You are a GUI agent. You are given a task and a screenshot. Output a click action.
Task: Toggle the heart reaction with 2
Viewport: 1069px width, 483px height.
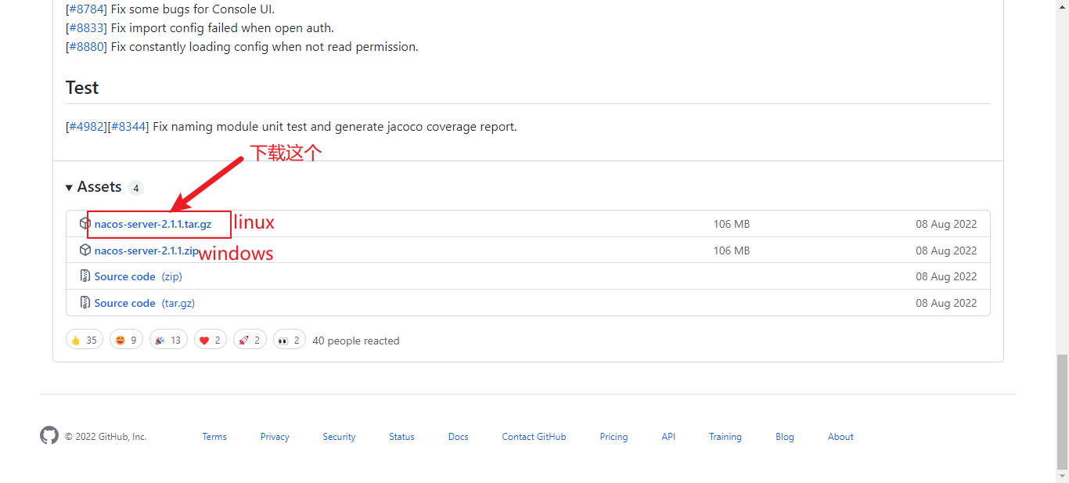pos(211,340)
